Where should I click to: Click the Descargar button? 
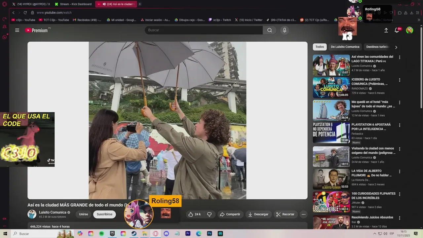[x=258, y=214]
